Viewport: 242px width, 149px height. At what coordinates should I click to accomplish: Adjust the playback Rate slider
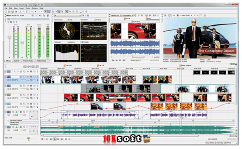point(28,138)
